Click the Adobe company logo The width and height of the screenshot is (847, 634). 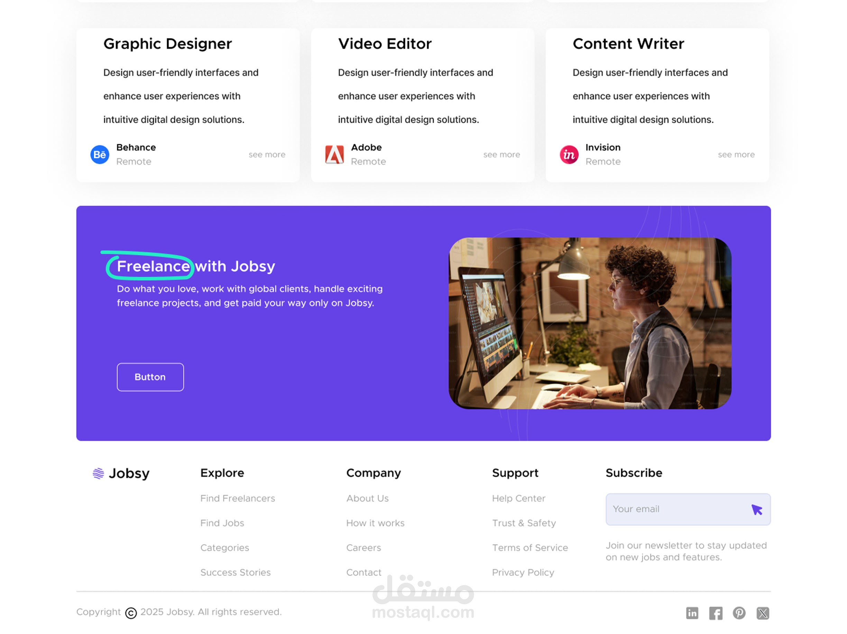coord(334,155)
